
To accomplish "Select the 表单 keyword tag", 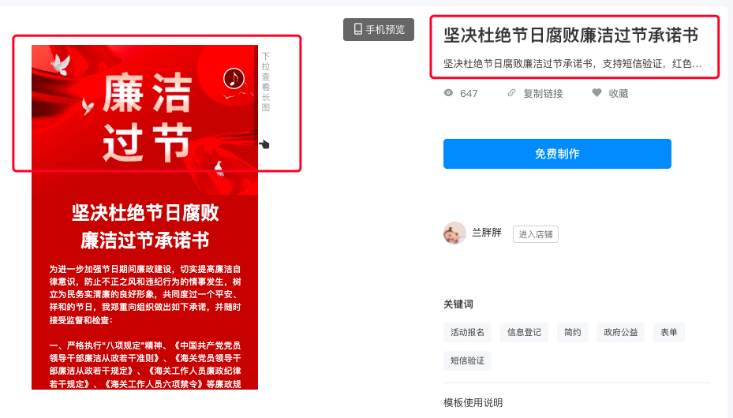I will point(669,332).
